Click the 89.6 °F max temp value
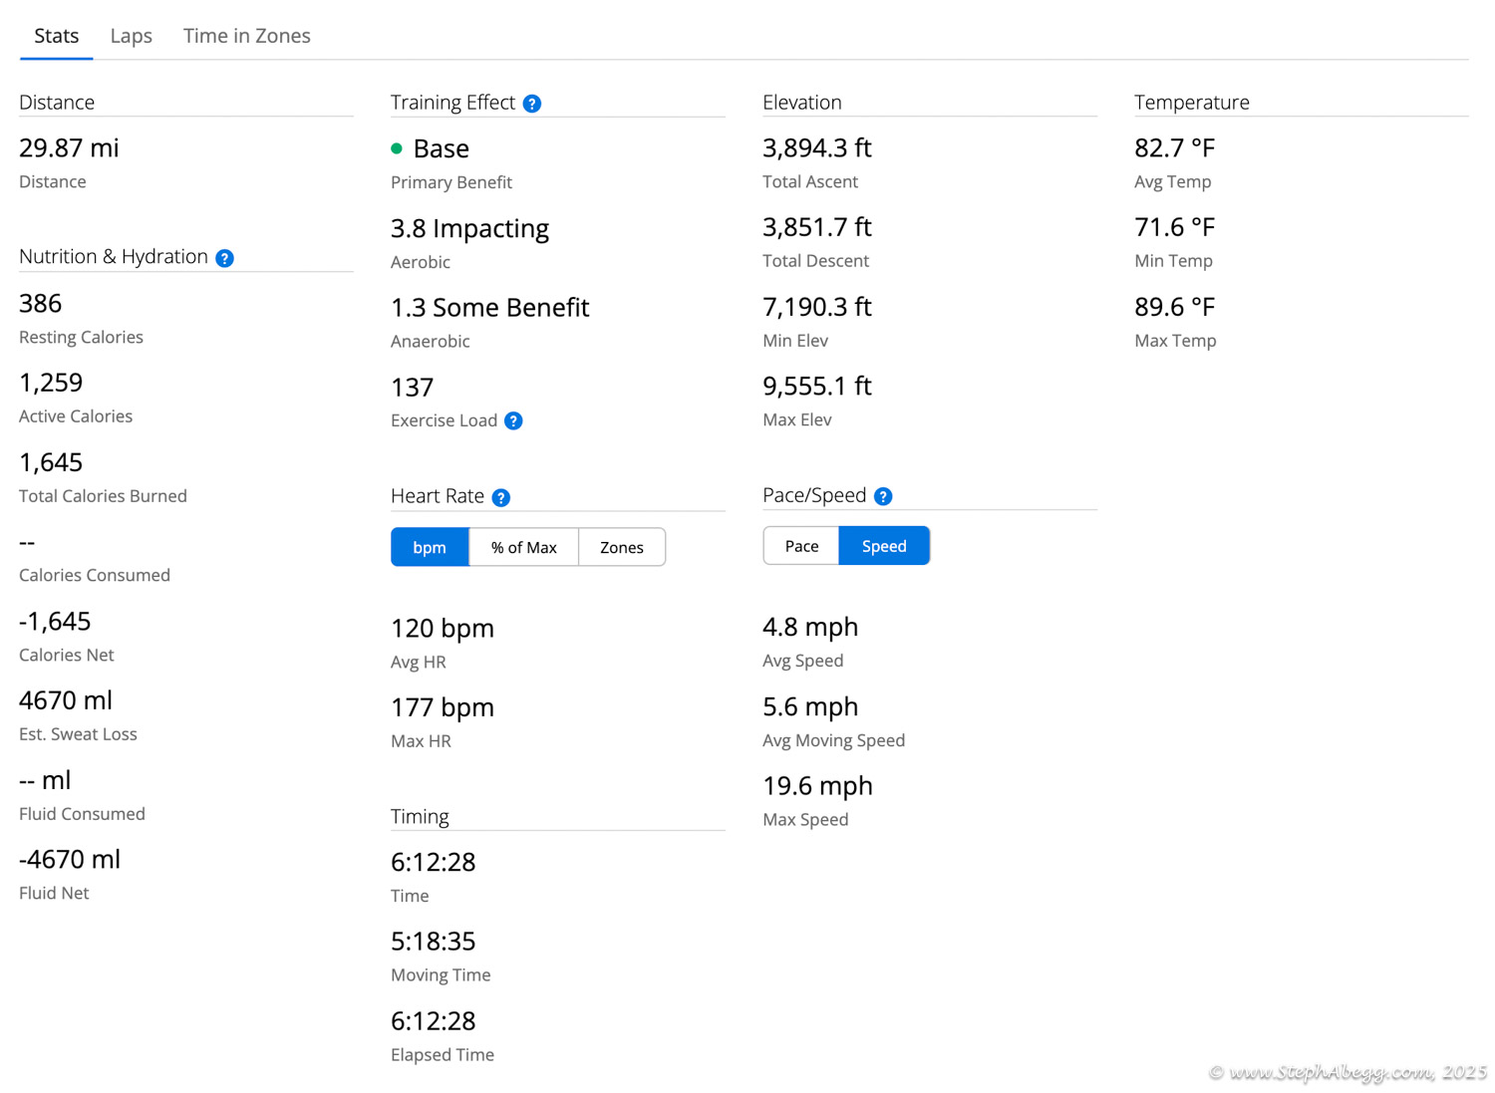The height and width of the screenshot is (1093, 1495). click(x=1174, y=307)
